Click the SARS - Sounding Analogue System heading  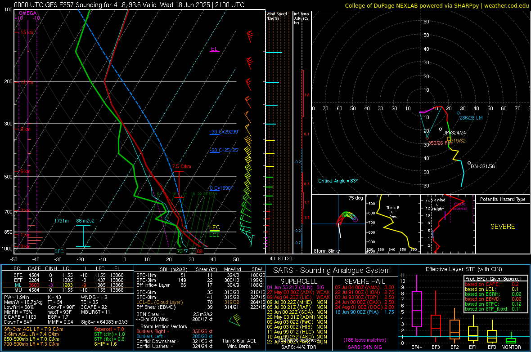click(x=332, y=271)
